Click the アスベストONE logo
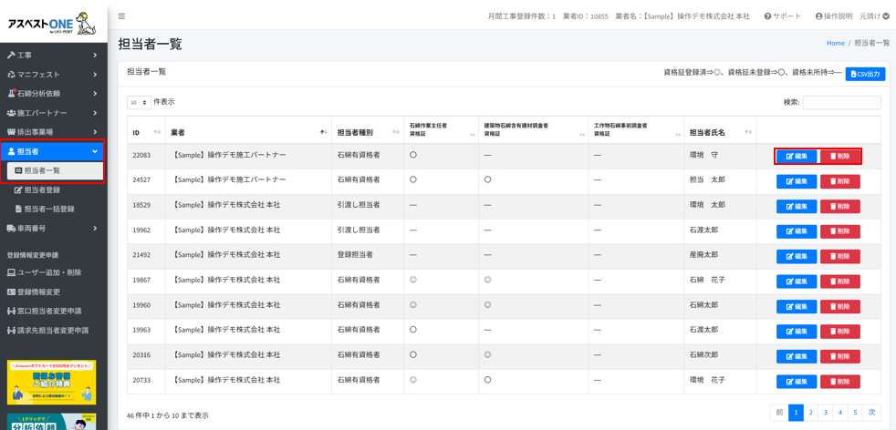896x430 pixels. 52,23
